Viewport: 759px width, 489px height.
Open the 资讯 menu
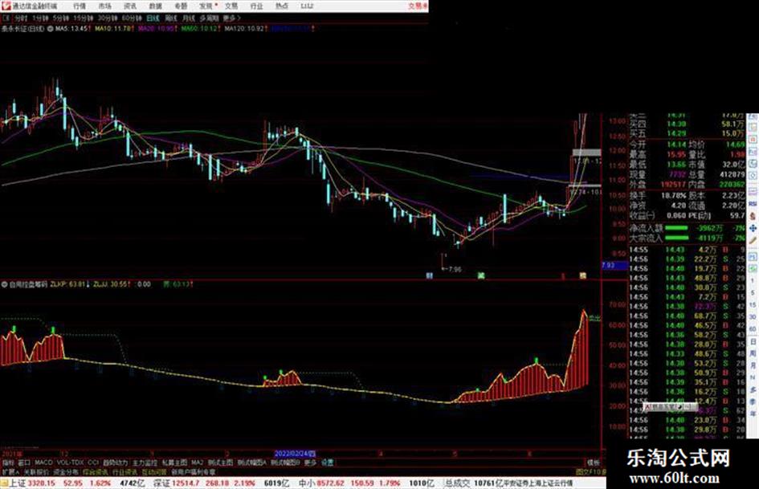tap(130, 6)
